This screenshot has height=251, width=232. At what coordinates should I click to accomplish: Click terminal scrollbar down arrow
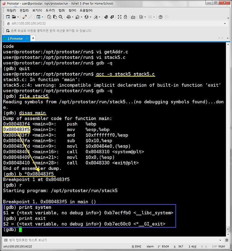pyautogui.click(x=228, y=234)
